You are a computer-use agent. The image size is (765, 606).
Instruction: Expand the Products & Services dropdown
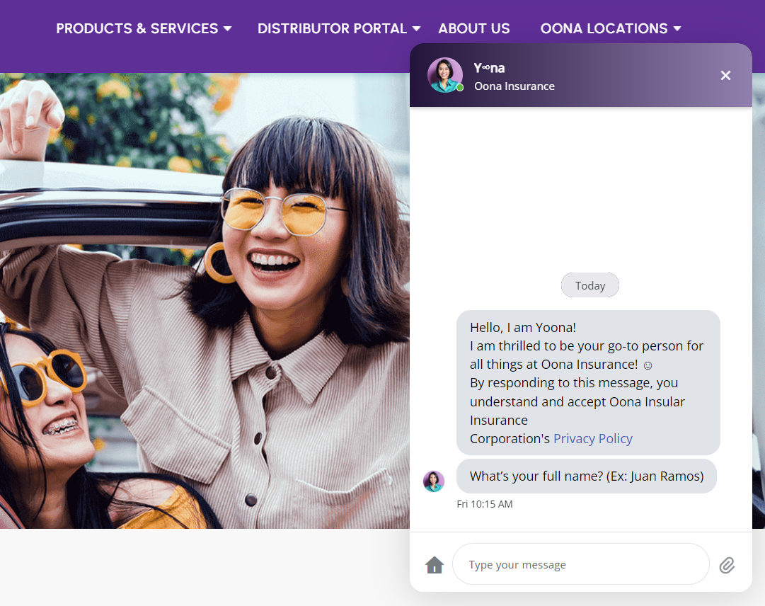coord(144,28)
